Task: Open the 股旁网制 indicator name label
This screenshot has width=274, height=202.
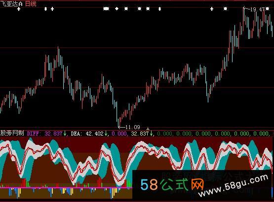Action: point(12,133)
